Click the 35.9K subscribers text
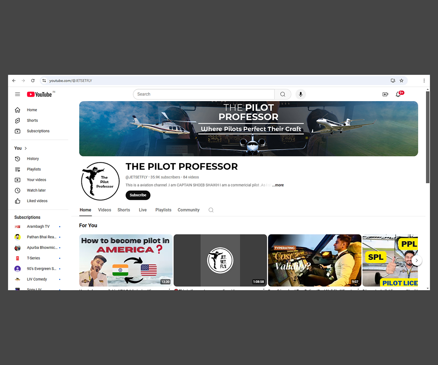This screenshot has height=365, width=438. 165,177
